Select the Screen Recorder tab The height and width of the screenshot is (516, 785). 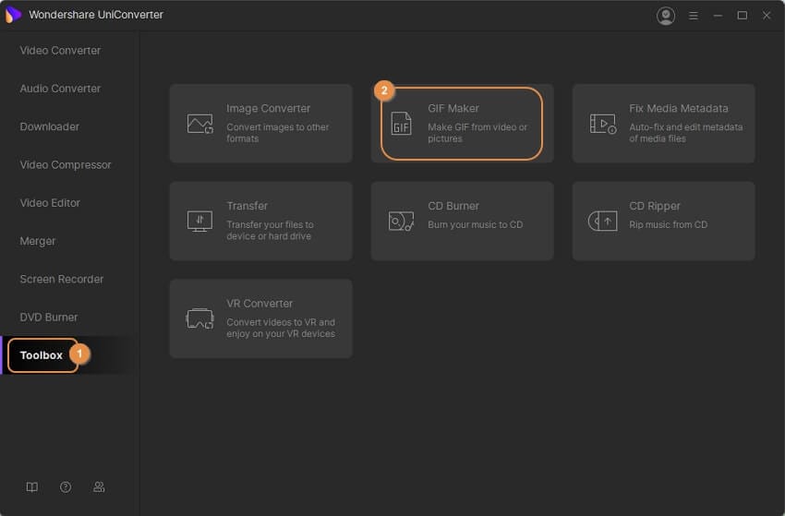[x=62, y=279]
